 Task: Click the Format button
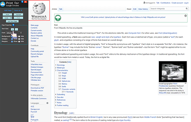pos(18,15)
